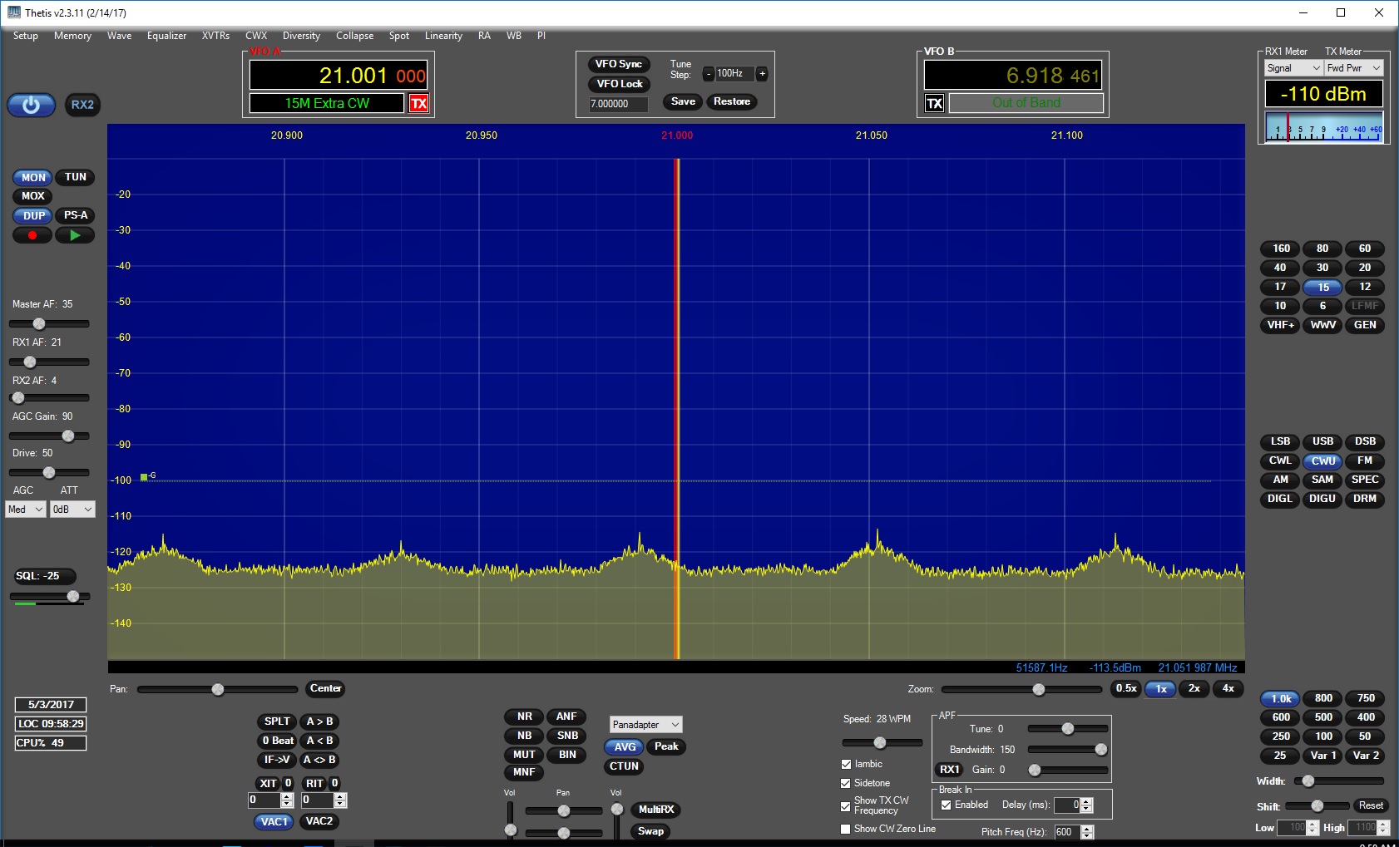Screen dimensions: 1399x847
Task: Toggle the RX2 receiver button
Action: (x=82, y=105)
